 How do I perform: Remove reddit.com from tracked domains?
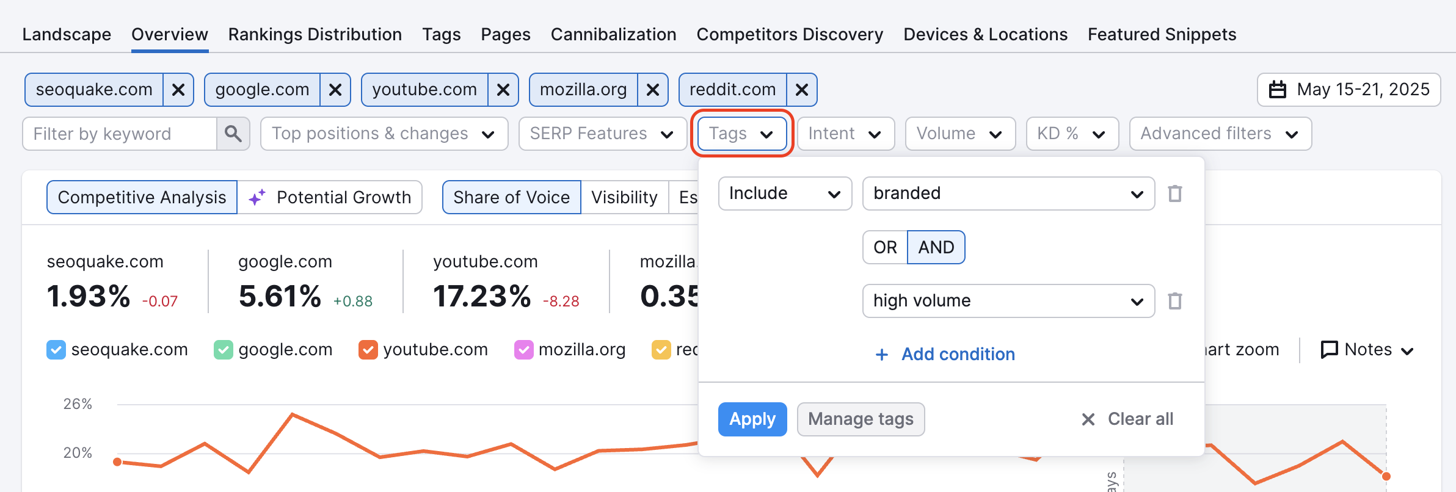(801, 89)
